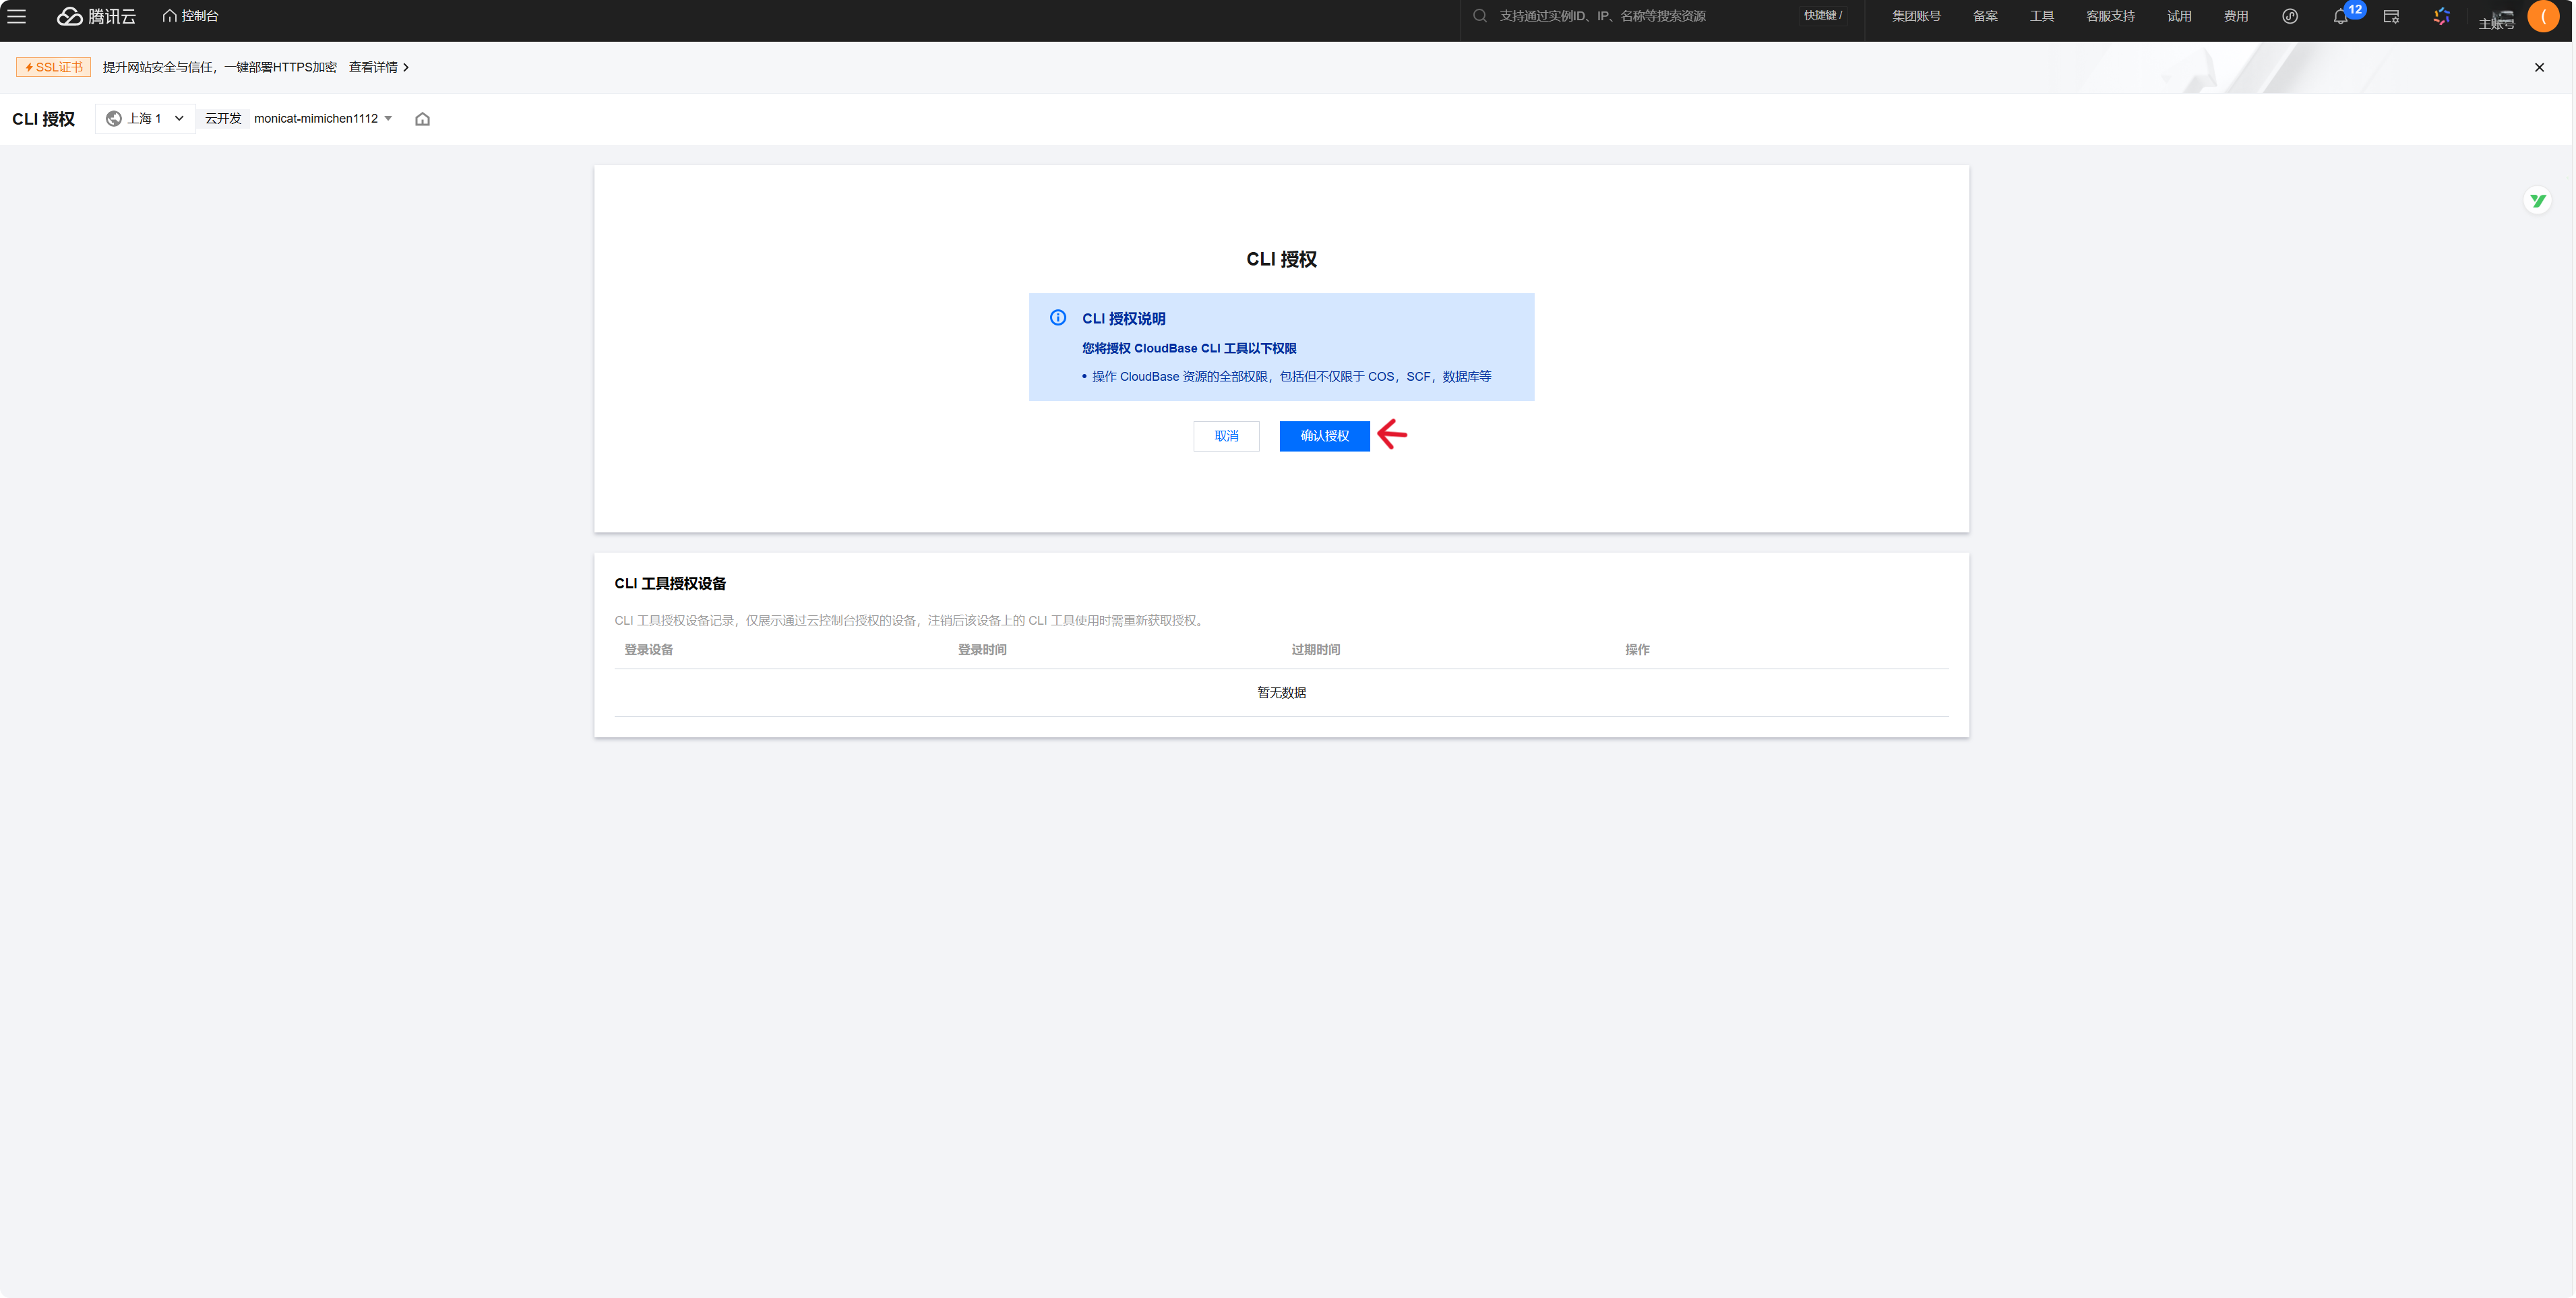Click the 取消 button
Screen dimensions: 2576x1298
coord(1226,436)
